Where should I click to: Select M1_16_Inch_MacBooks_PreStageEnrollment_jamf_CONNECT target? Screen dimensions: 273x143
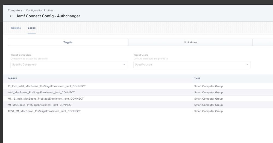(x=46, y=99)
